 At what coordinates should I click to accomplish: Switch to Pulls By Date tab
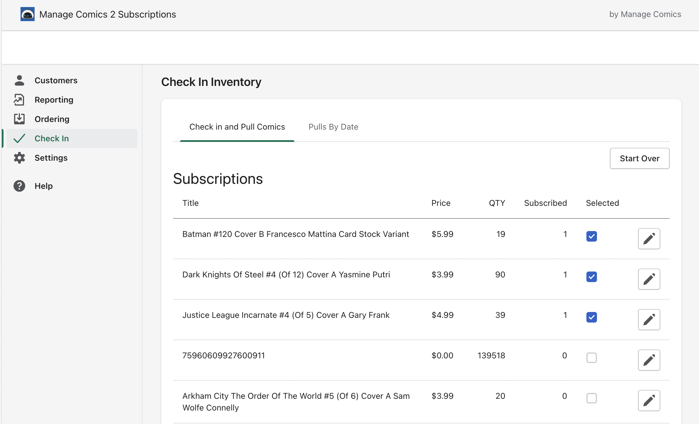[x=333, y=127]
